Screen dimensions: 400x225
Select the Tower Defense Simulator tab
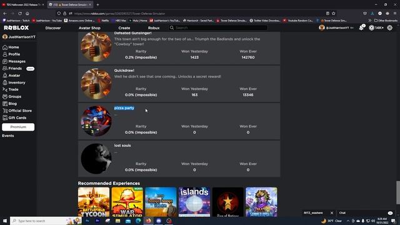[71, 4]
